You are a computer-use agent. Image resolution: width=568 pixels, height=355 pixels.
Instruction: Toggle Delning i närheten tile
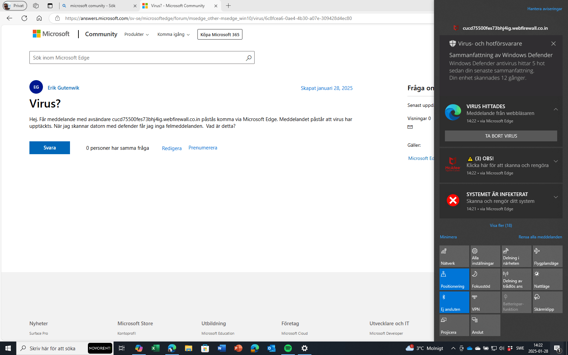pos(516,256)
